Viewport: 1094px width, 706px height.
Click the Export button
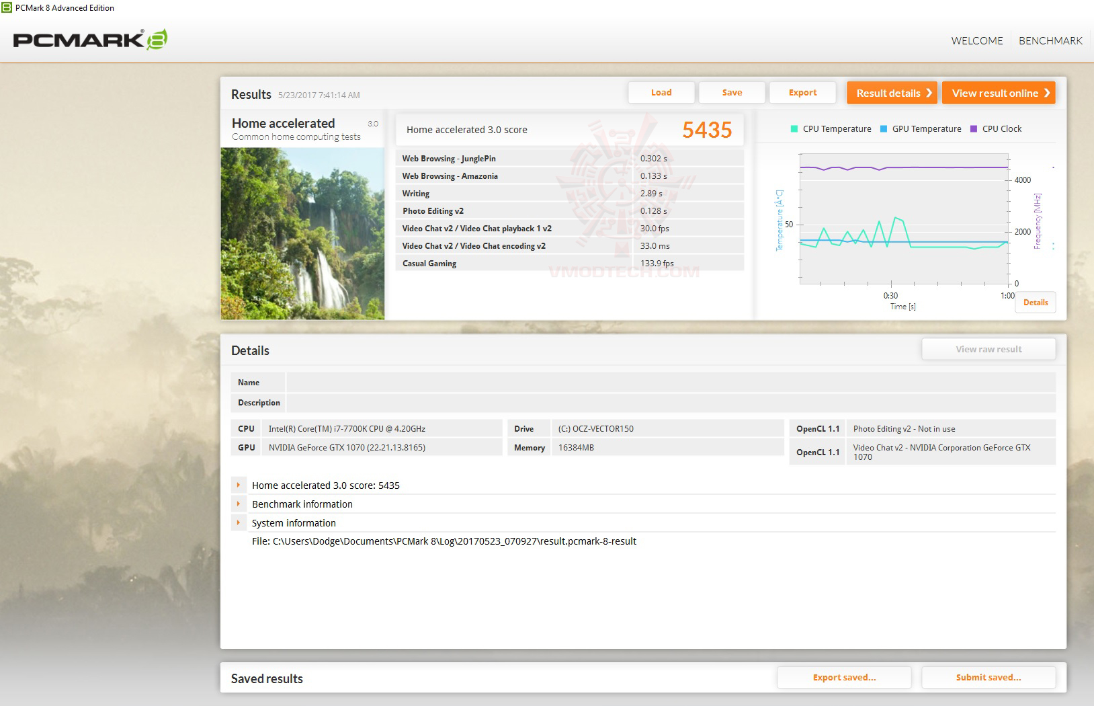click(802, 93)
